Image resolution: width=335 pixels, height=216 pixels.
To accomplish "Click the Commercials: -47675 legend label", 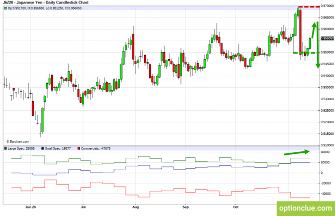I will [x=95, y=148].
